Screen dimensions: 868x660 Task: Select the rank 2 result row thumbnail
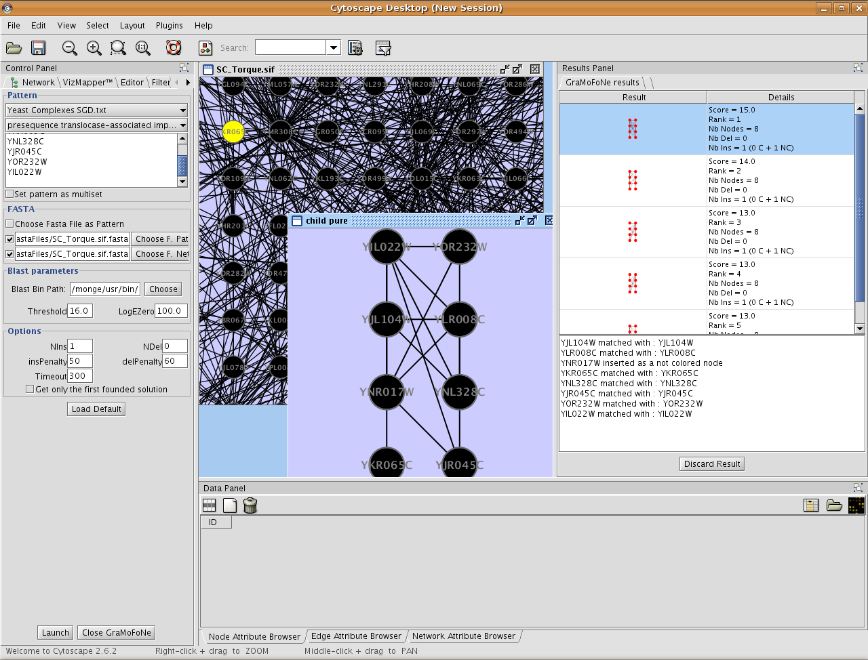pyautogui.click(x=633, y=180)
